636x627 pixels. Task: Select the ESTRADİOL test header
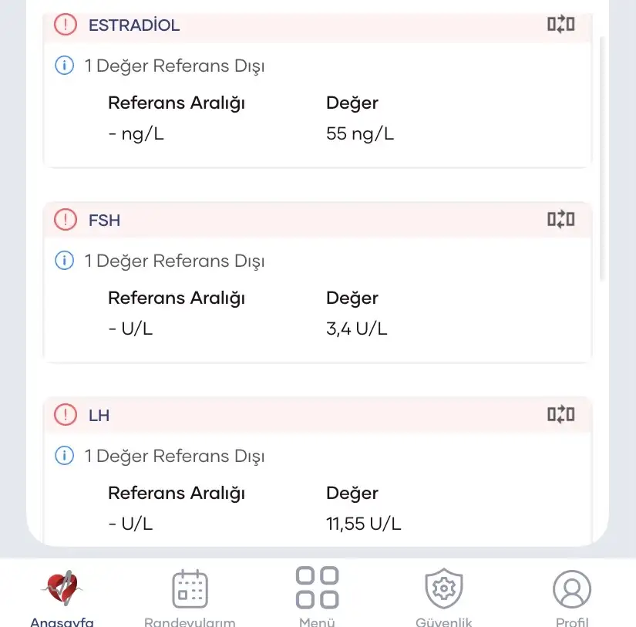point(134,25)
